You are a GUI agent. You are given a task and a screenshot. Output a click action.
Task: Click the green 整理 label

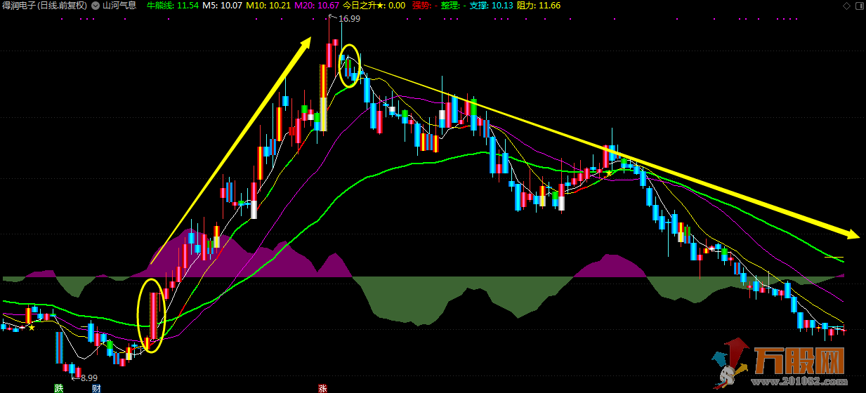453,5
